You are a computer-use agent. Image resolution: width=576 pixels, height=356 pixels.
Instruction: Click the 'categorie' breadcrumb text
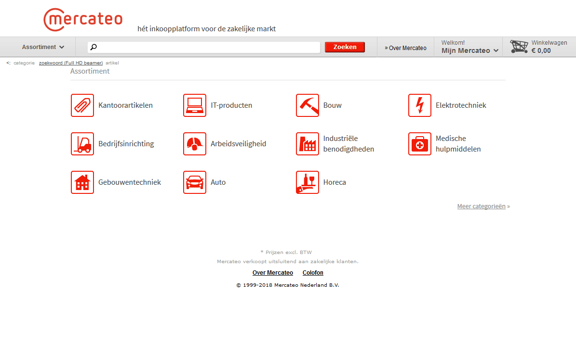tap(24, 63)
